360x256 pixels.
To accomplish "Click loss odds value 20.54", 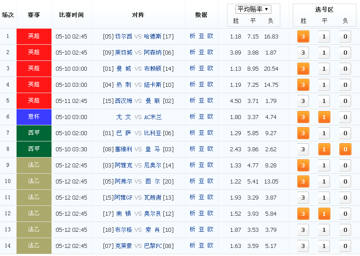I will point(271,69).
